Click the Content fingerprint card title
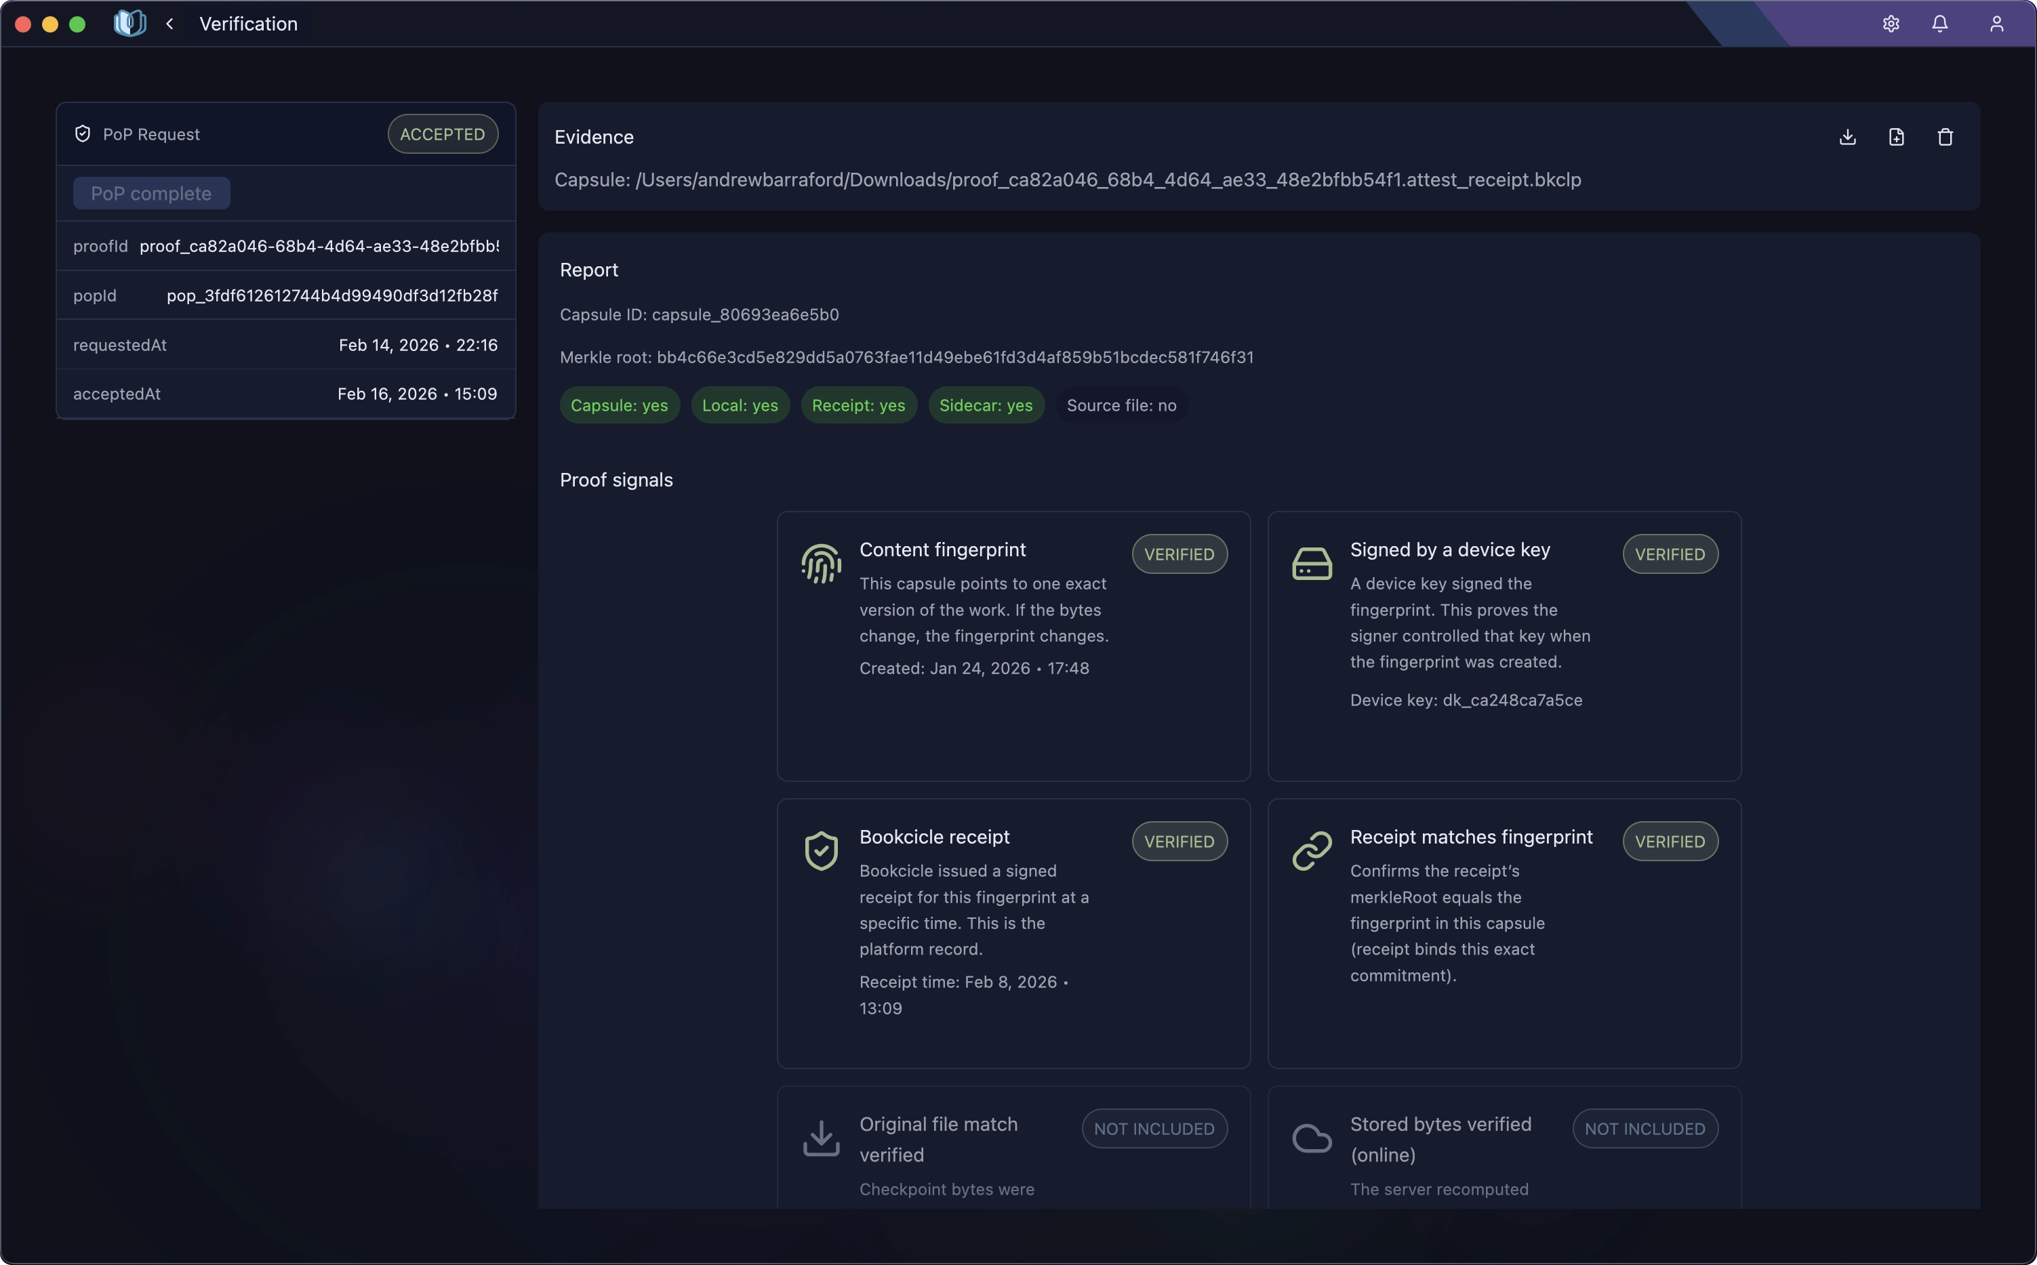 point(942,549)
